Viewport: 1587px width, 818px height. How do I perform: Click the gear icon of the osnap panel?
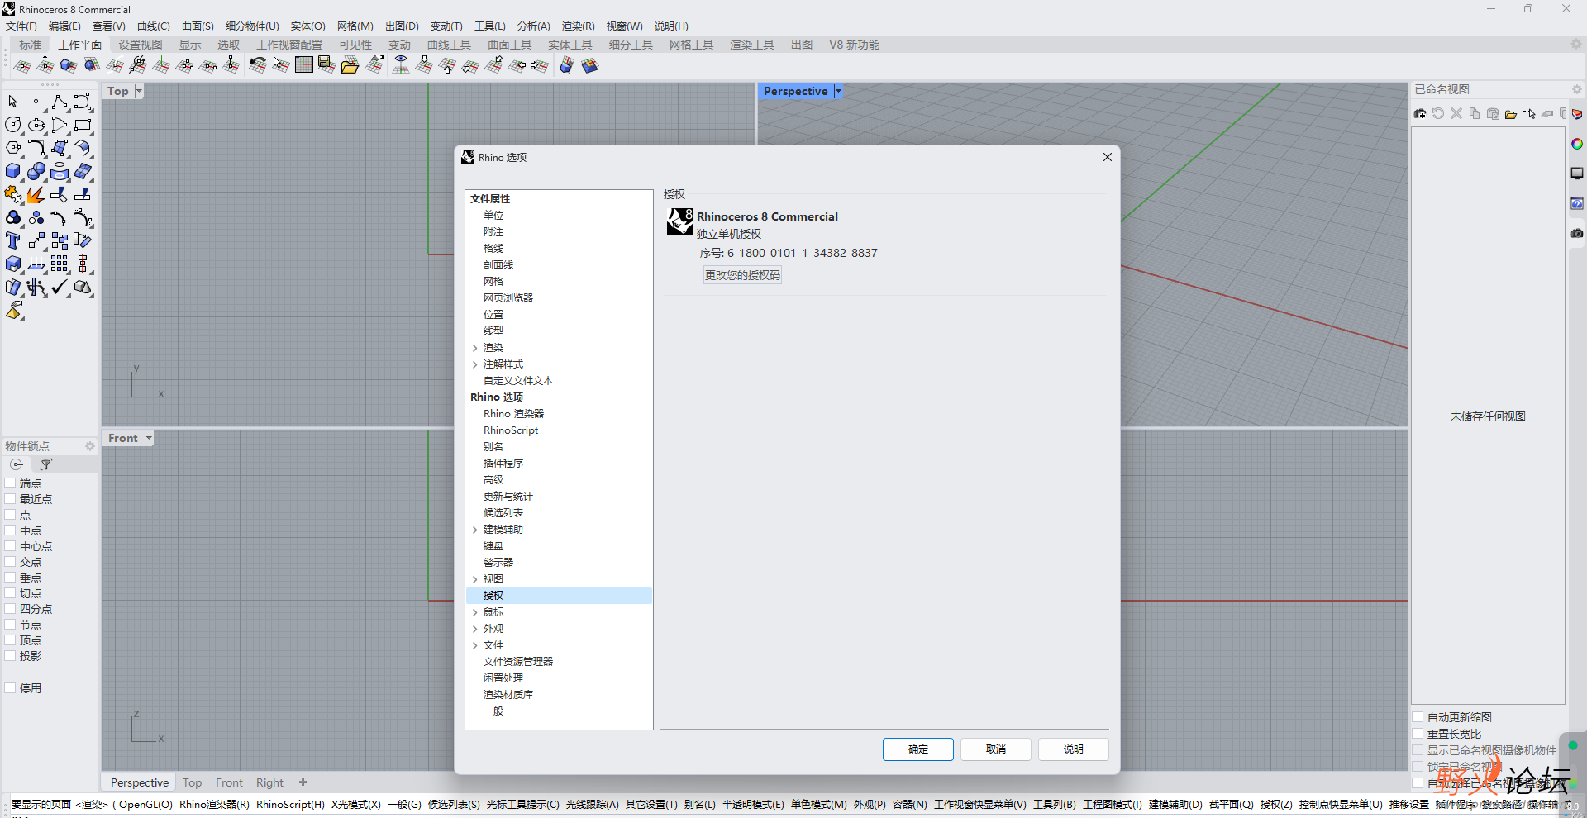pos(90,446)
